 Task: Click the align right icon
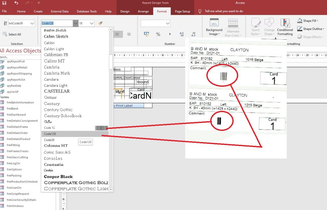(129, 34)
